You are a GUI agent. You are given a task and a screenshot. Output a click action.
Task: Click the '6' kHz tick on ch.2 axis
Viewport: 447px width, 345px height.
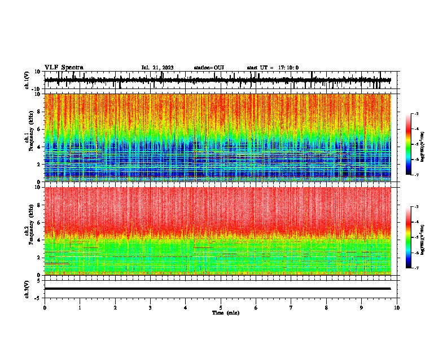tap(40, 222)
